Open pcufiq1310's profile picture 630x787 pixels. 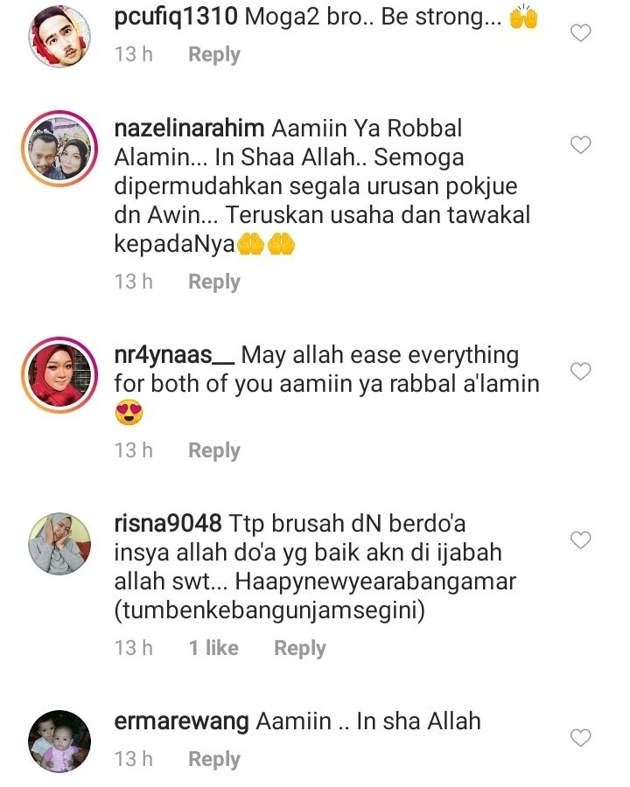[x=59, y=37]
